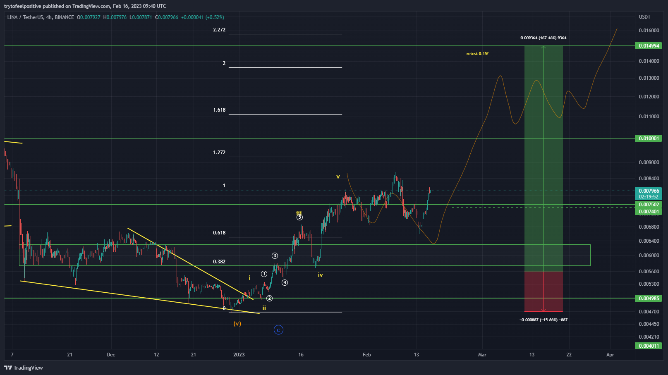
Task: Click the close value C0.007966
Action: pos(167,17)
